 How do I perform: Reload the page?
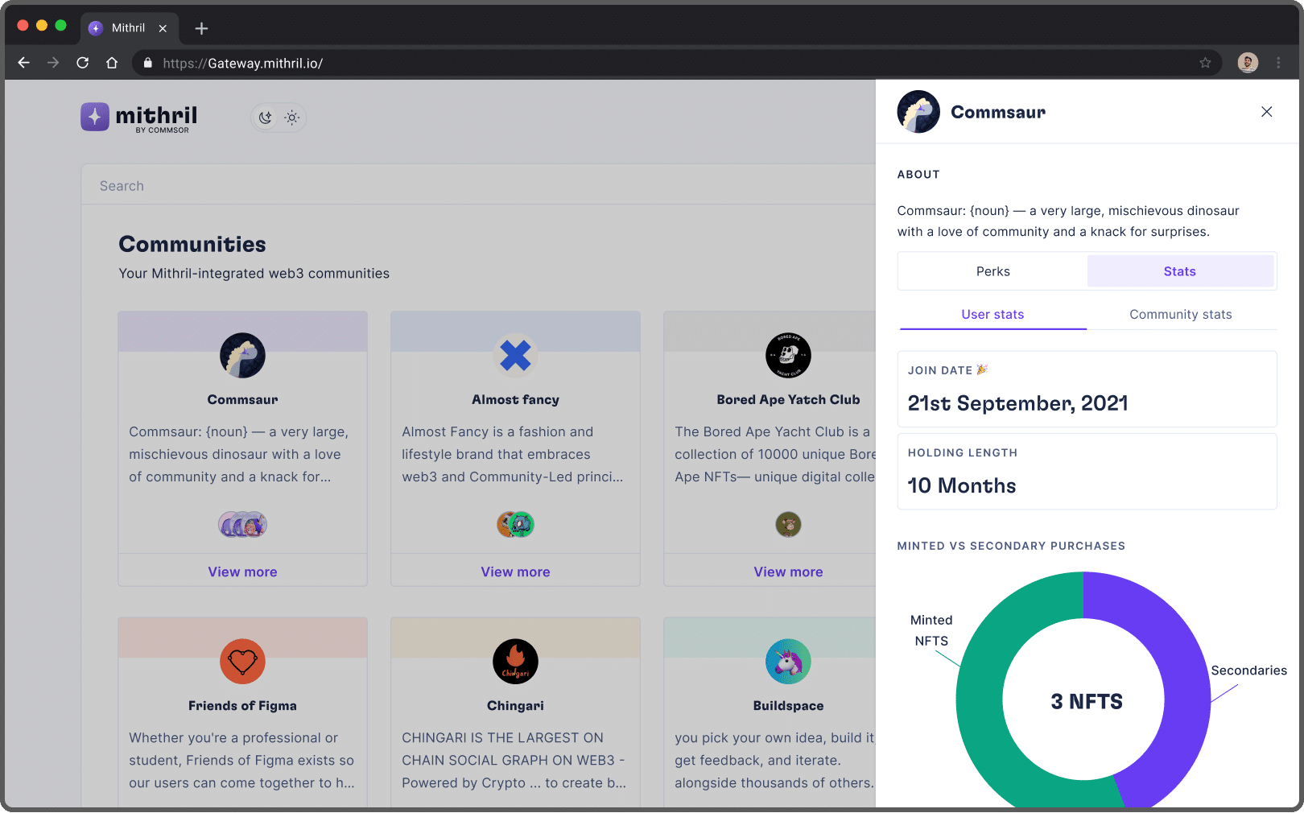tap(82, 63)
